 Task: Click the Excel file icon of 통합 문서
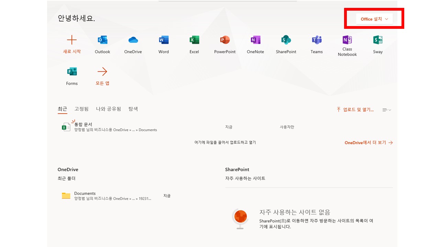pyautogui.click(x=66, y=127)
